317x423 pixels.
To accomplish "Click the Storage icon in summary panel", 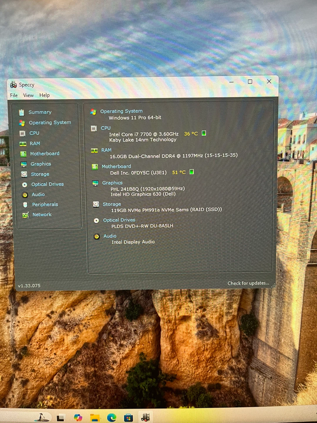I will click(x=96, y=204).
